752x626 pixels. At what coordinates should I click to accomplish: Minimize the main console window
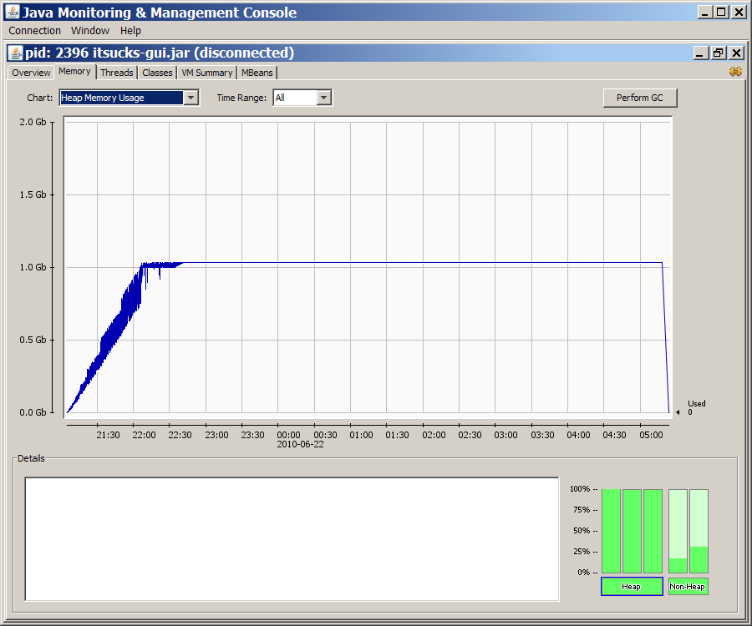click(x=704, y=12)
